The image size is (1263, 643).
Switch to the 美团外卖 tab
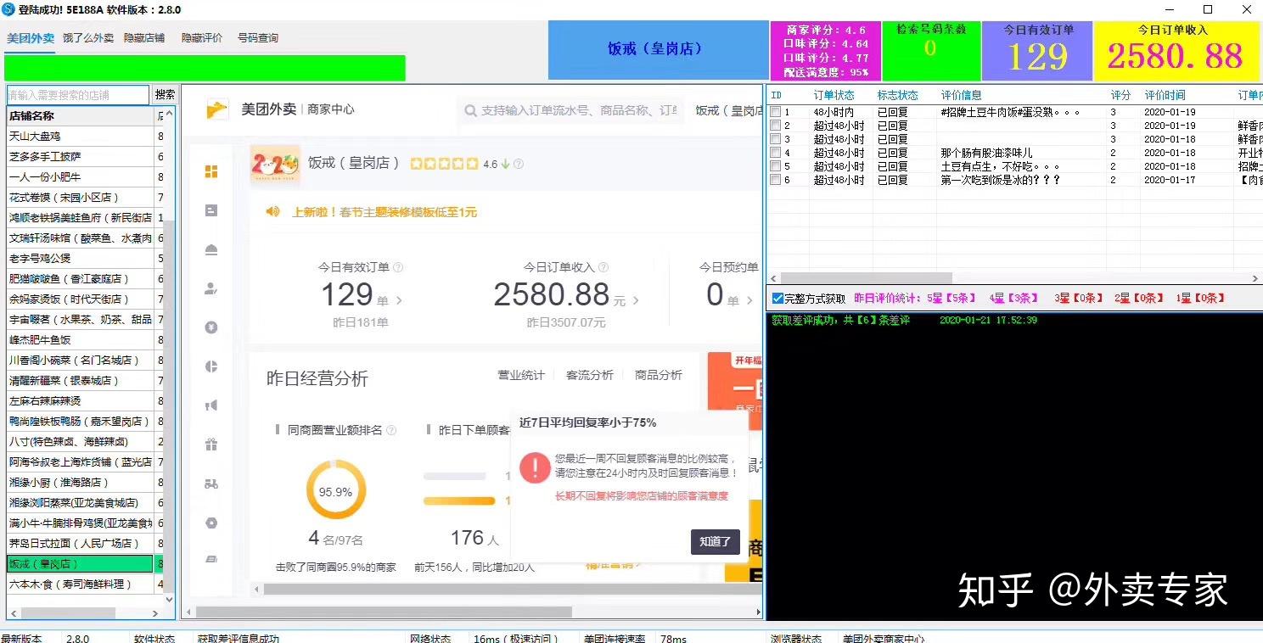31,38
